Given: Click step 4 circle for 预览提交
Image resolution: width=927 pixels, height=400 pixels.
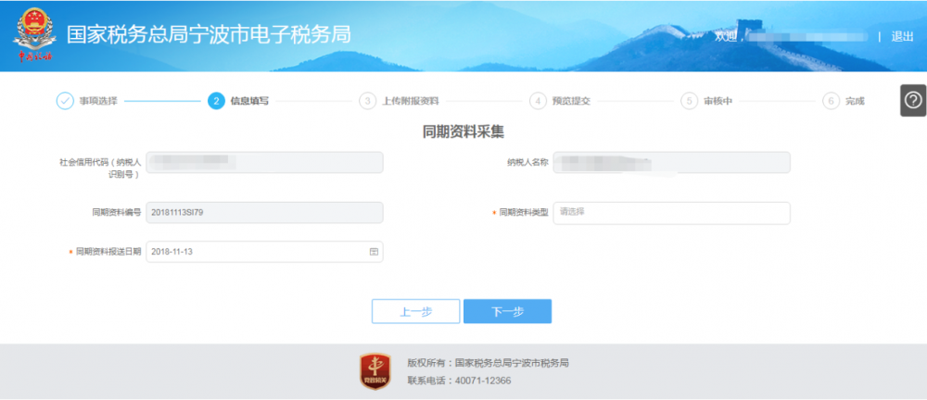Looking at the screenshot, I should point(538,101).
